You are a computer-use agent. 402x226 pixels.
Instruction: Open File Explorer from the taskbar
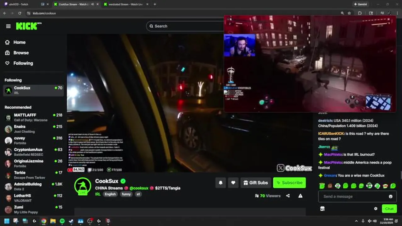pos(53,221)
